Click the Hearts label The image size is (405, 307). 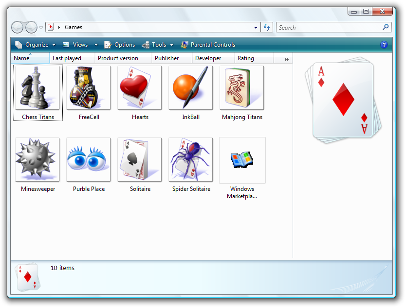point(140,117)
